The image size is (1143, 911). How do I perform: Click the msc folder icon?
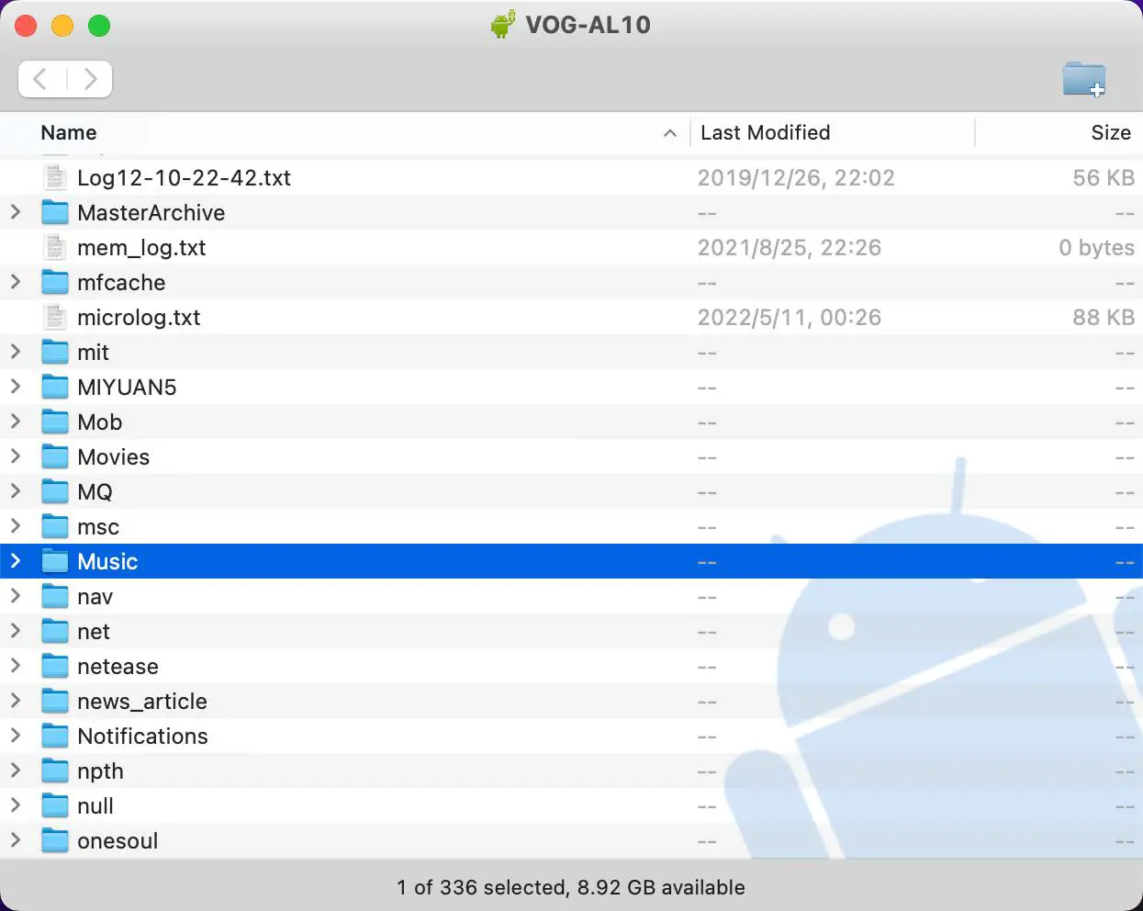click(x=55, y=526)
